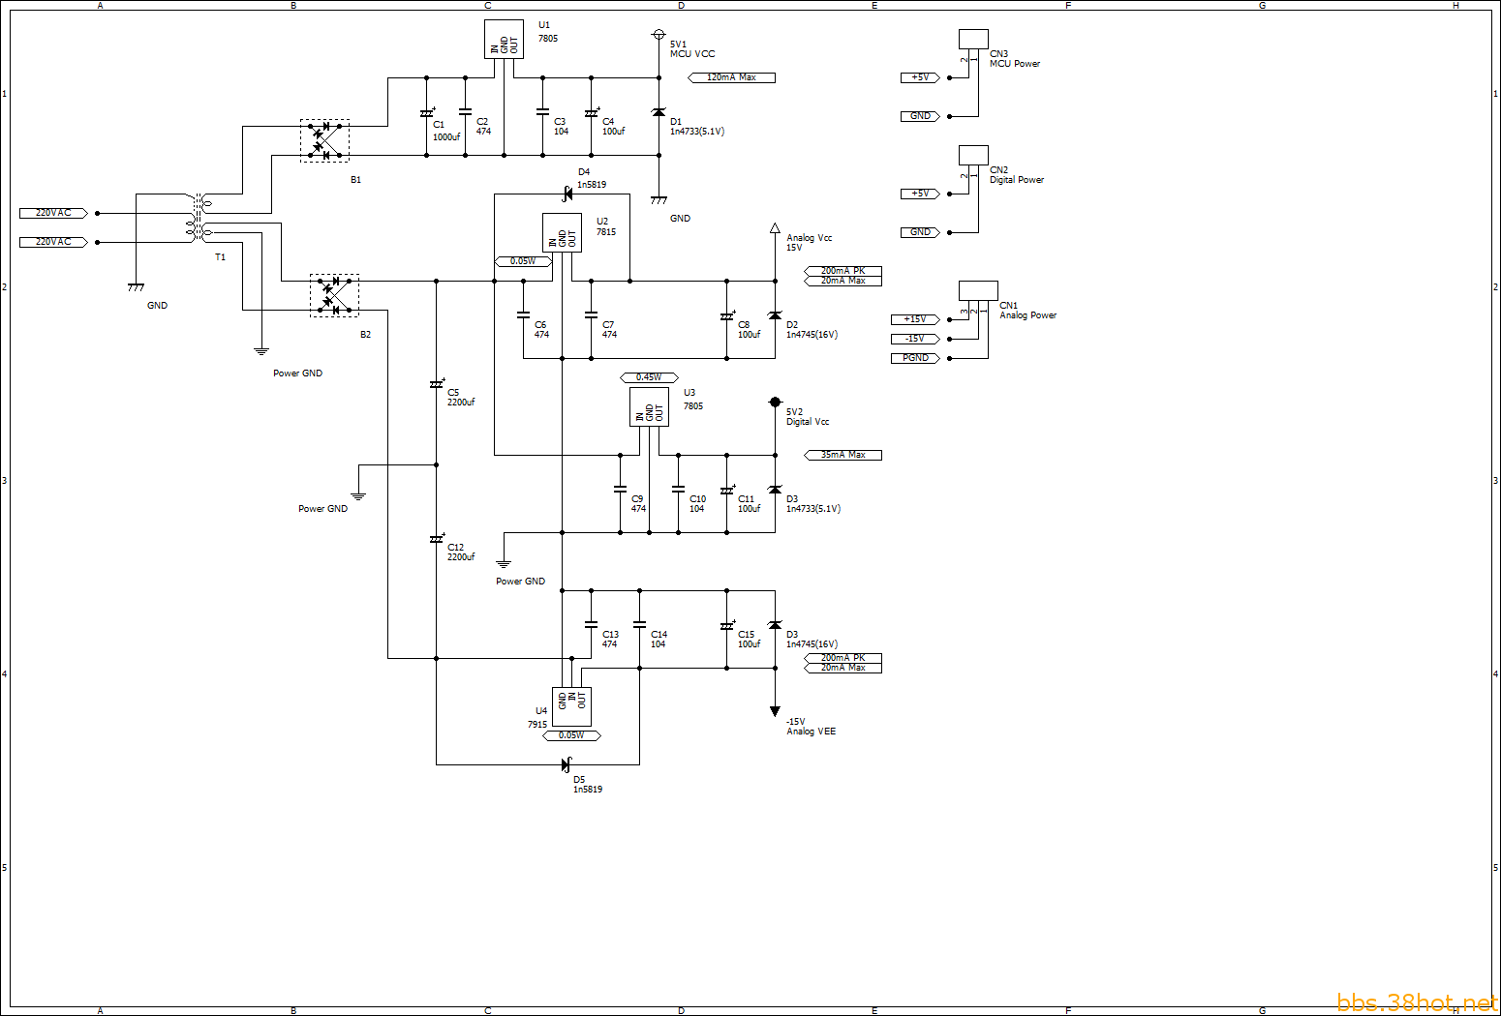
Task: Select capacitor C6 symbol
Action: [523, 315]
